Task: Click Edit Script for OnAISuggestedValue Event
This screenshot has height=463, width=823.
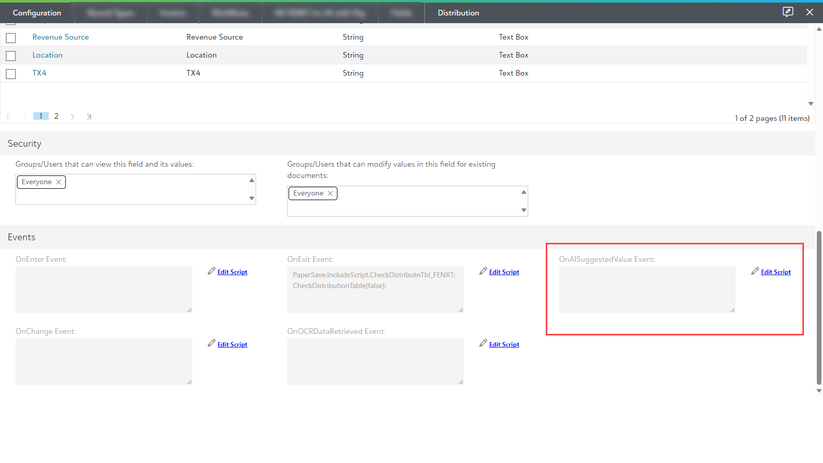Action: pos(776,272)
